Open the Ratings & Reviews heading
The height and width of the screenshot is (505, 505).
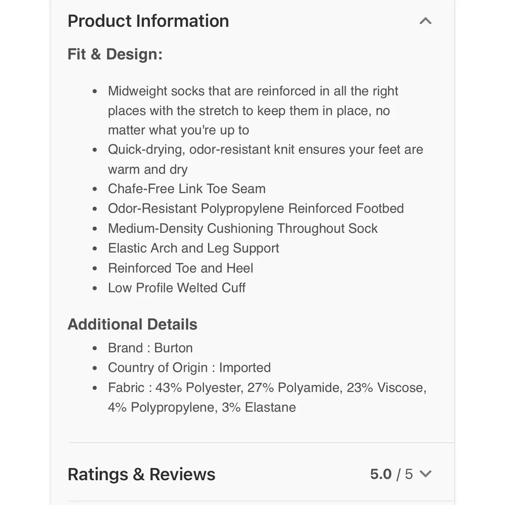tap(141, 474)
